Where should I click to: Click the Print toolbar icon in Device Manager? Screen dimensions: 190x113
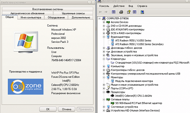[121, 12]
